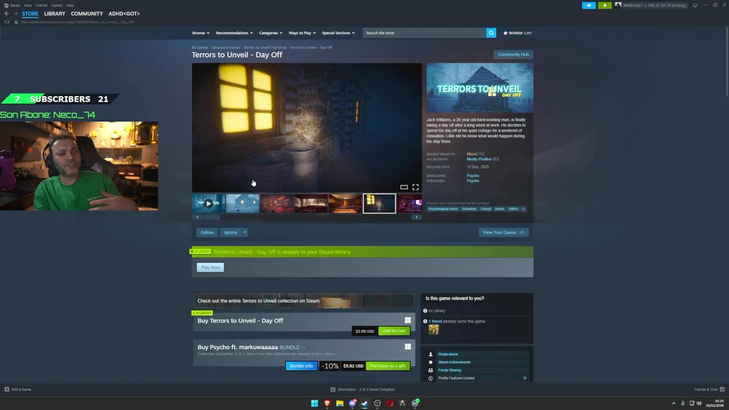Open OBS Studio from taskbar
The image size is (729, 410).
coord(377,403)
